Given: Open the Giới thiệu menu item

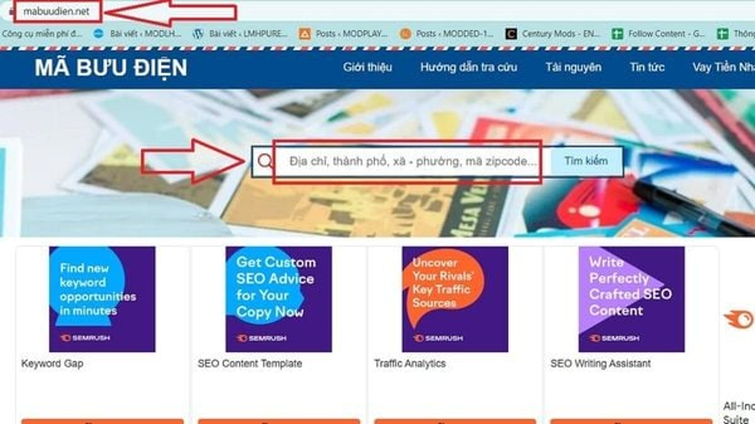Looking at the screenshot, I should pos(367,67).
